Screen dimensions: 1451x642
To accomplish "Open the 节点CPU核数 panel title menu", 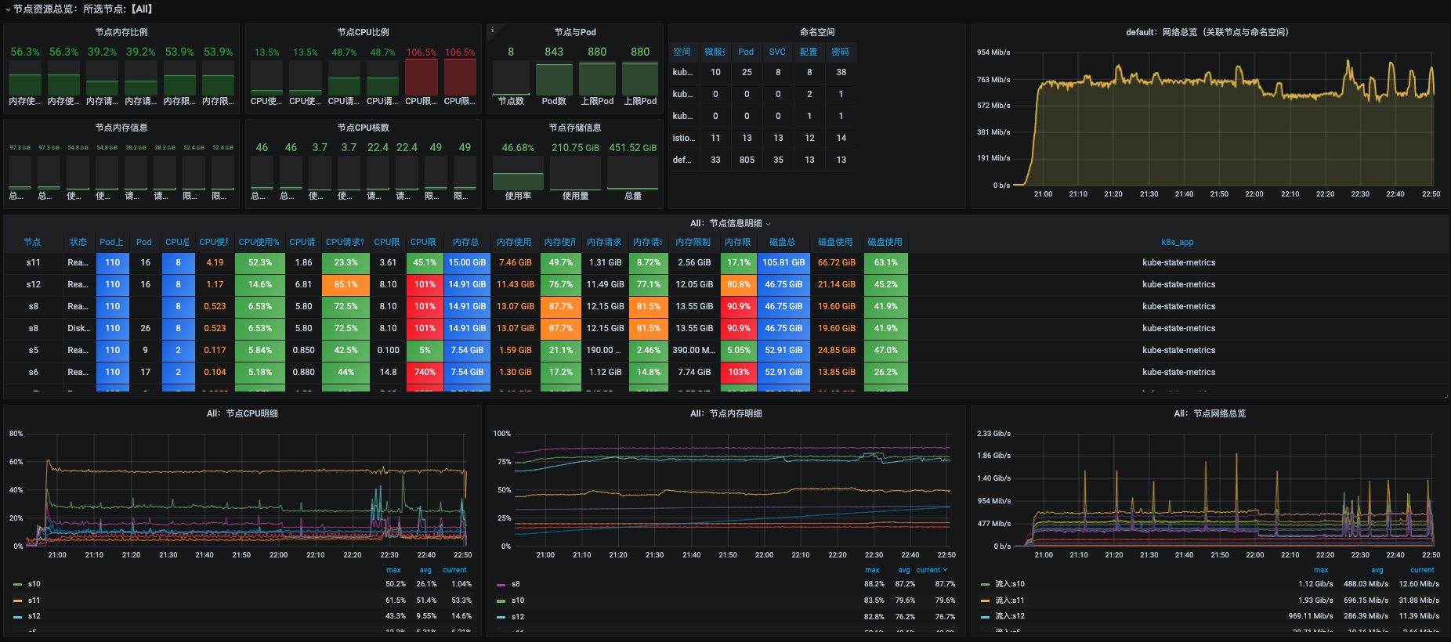I will (x=364, y=128).
